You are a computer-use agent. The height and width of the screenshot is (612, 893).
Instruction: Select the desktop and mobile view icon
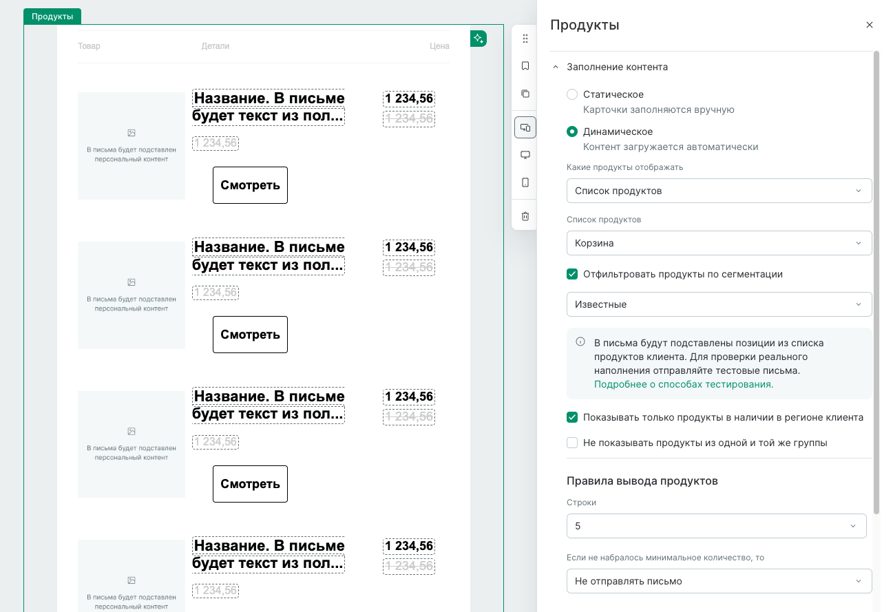tap(525, 127)
